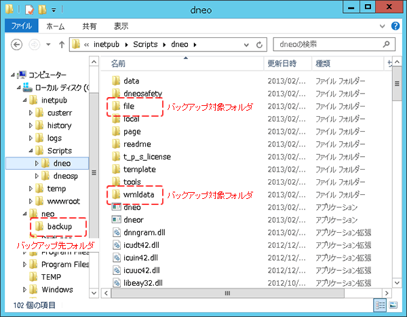Collapse the Scripts folder in tree
The image size is (407, 317).
[x=31, y=151]
